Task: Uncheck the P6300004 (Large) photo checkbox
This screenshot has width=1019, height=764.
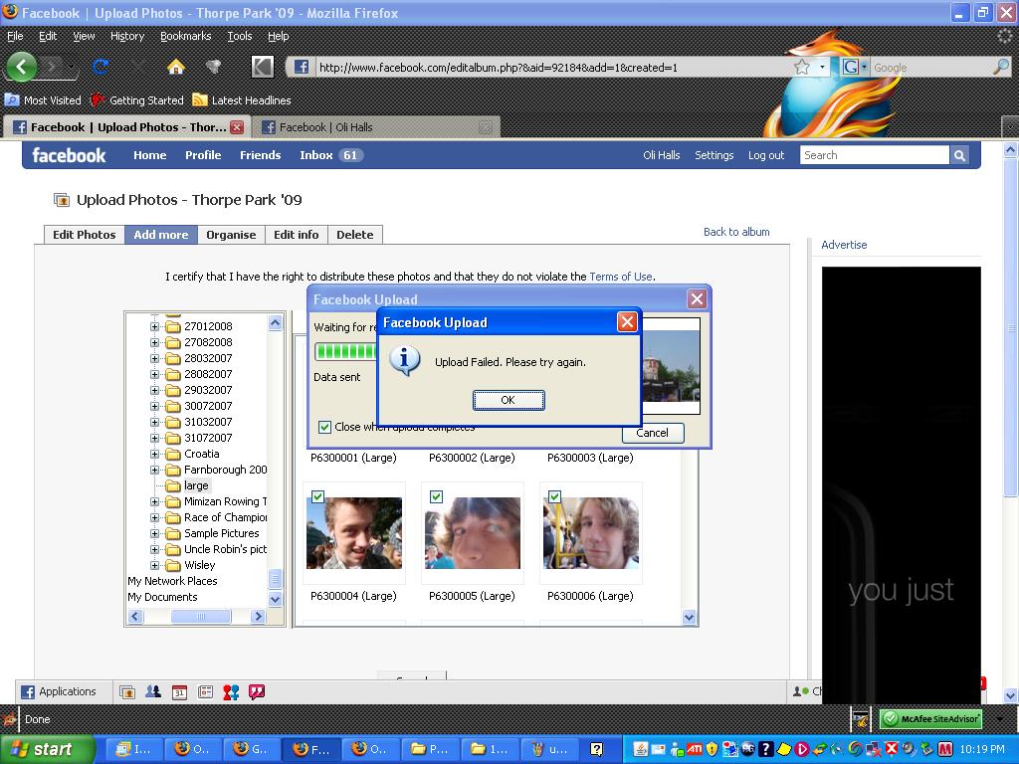Action: (x=317, y=496)
